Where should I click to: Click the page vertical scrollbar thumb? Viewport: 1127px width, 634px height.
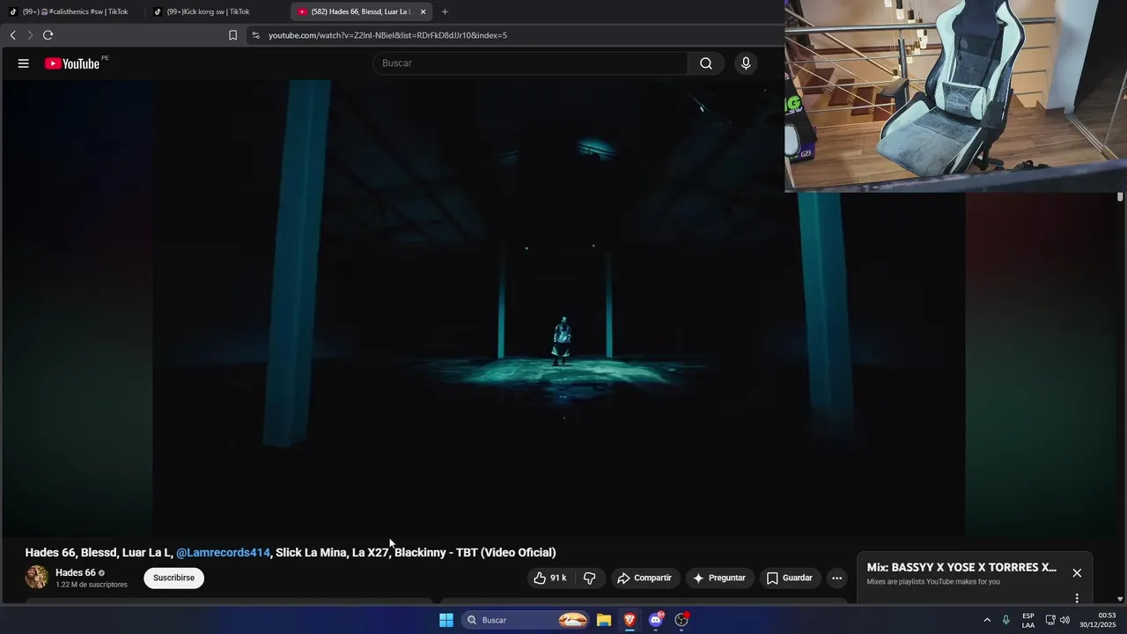[1120, 197]
